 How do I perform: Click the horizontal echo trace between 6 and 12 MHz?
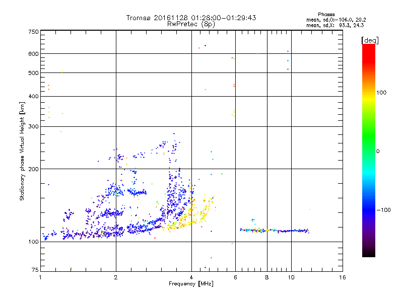click(275, 231)
